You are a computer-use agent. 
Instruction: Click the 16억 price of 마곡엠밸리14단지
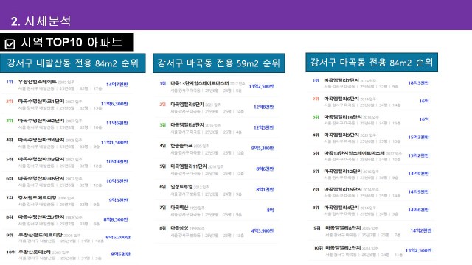[x=424, y=119]
